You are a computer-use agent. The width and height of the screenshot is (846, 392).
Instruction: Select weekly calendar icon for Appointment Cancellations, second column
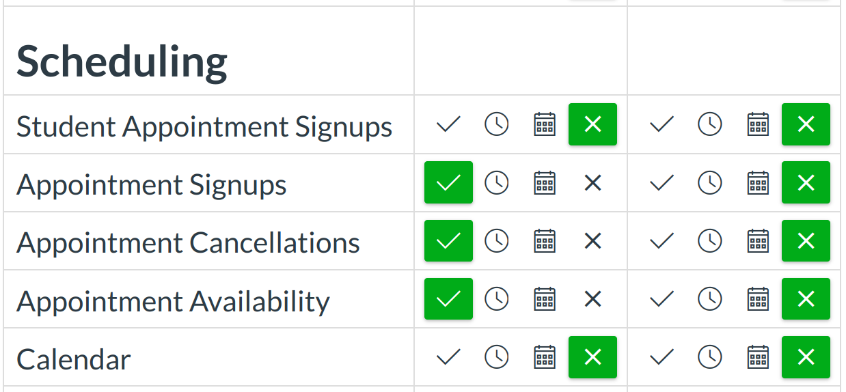pos(758,240)
